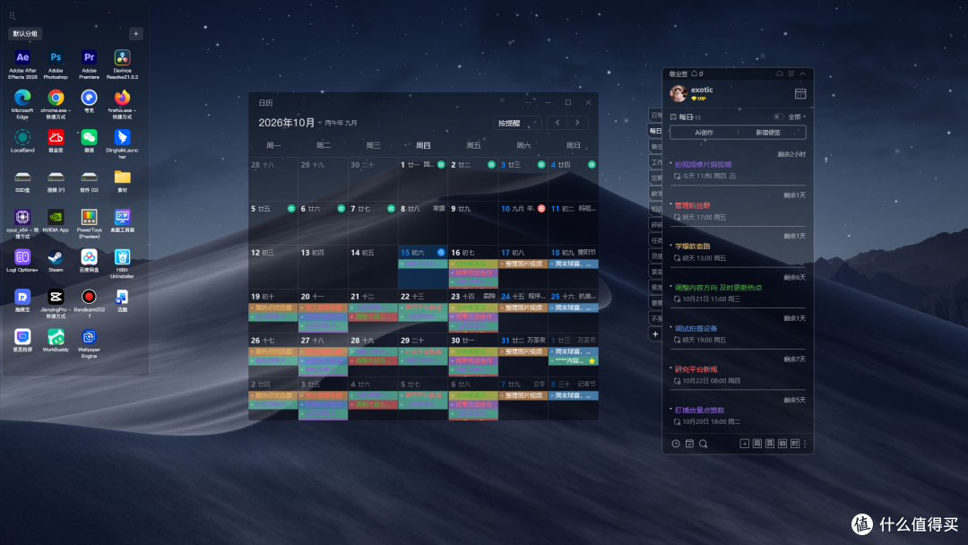
Task: Launch the Firefox shortcut icon
Action: [x=122, y=98]
